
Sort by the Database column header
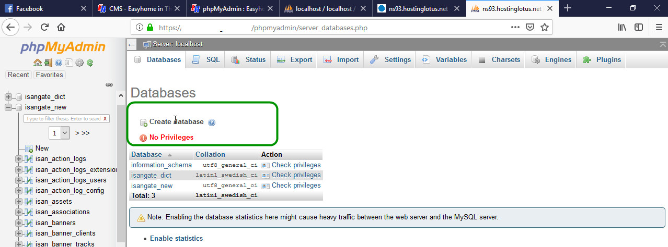tap(146, 155)
